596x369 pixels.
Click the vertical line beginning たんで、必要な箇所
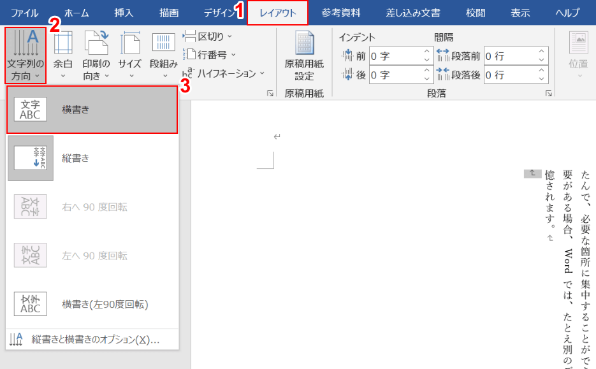coord(585,269)
